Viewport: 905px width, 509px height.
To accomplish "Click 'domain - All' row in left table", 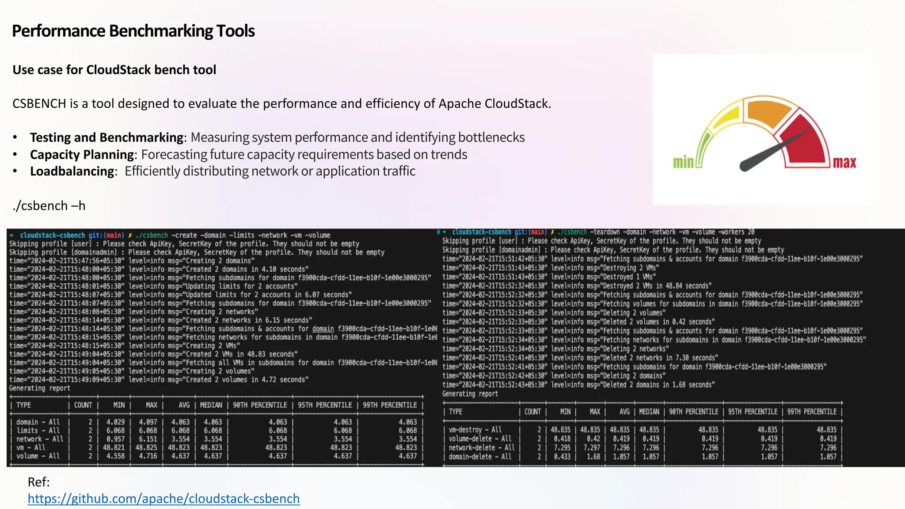I will [217, 422].
